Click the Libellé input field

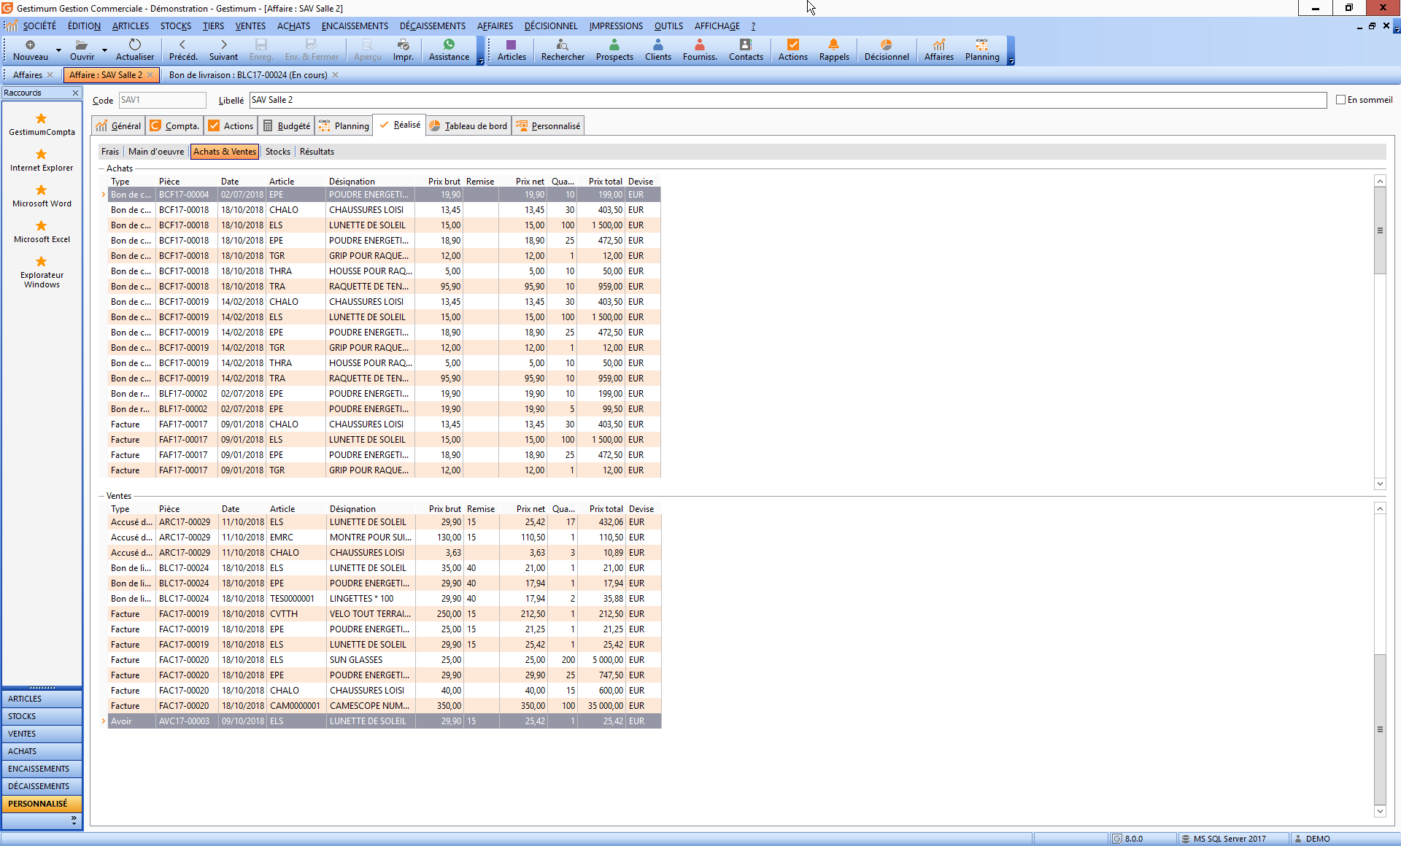tap(787, 100)
